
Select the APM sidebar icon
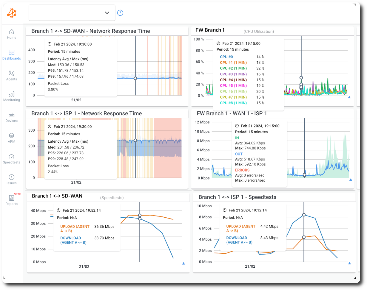tap(11, 137)
